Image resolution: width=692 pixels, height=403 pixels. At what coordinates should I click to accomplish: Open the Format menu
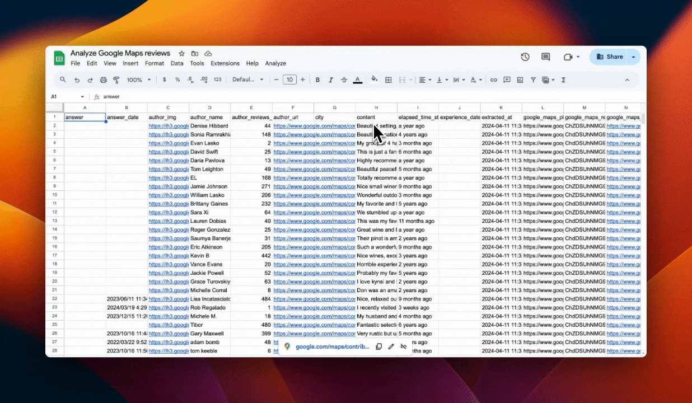pos(155,63)
